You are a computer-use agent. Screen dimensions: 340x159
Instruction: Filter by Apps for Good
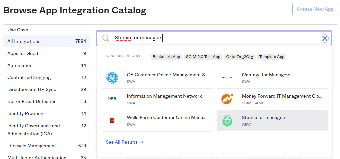47,53
